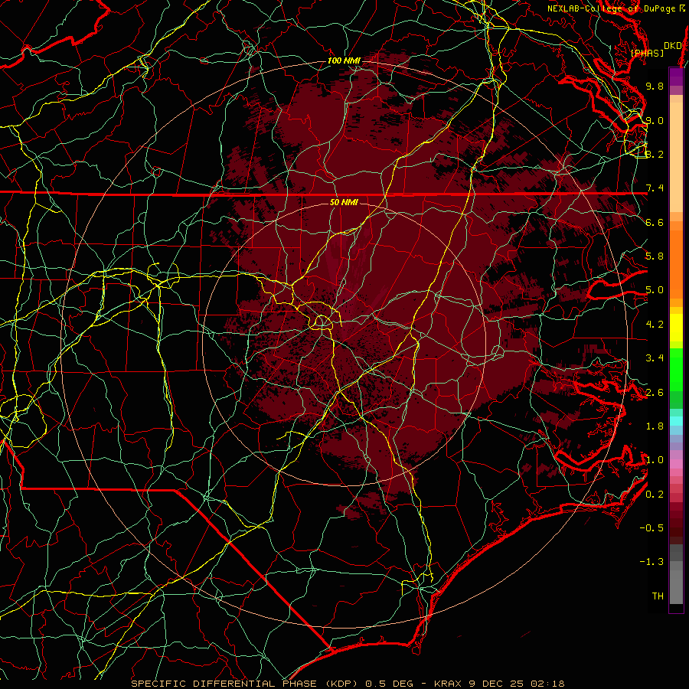Click the TH threshold label
Image resolution: width=689 pixels, height=689 pixels.
point(658,596)
